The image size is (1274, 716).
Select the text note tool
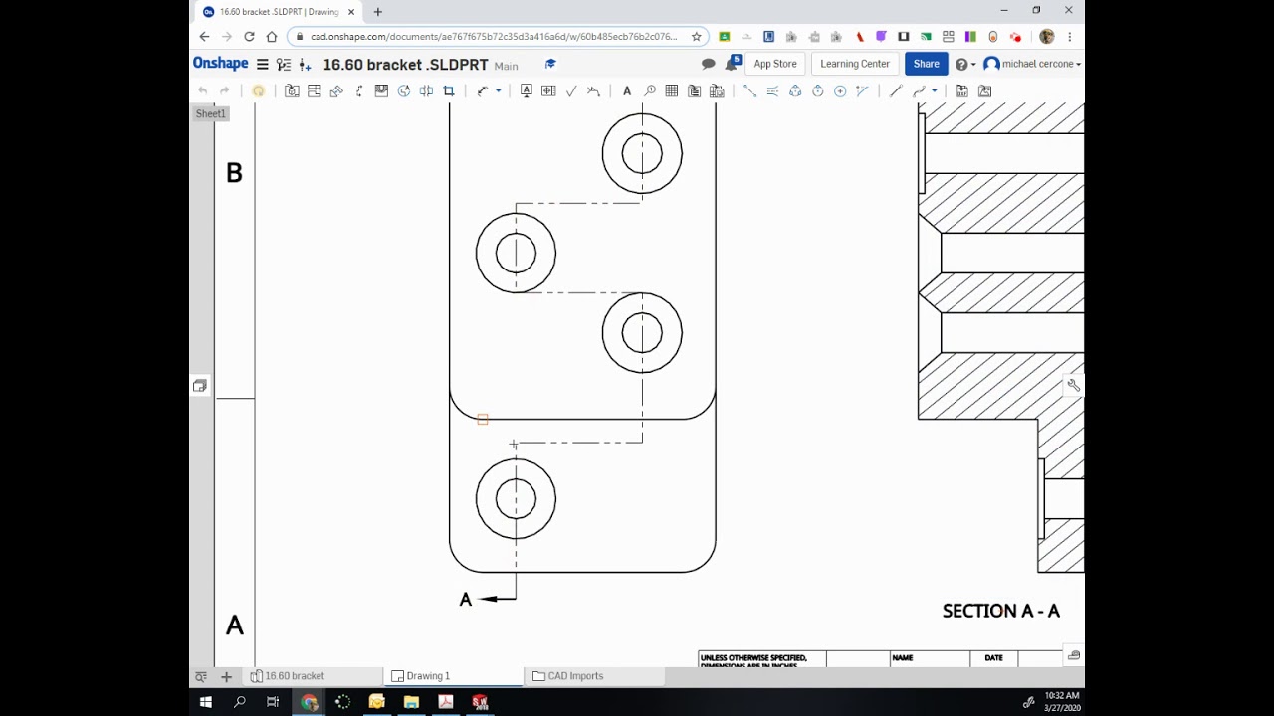click(x=627, y=90)
